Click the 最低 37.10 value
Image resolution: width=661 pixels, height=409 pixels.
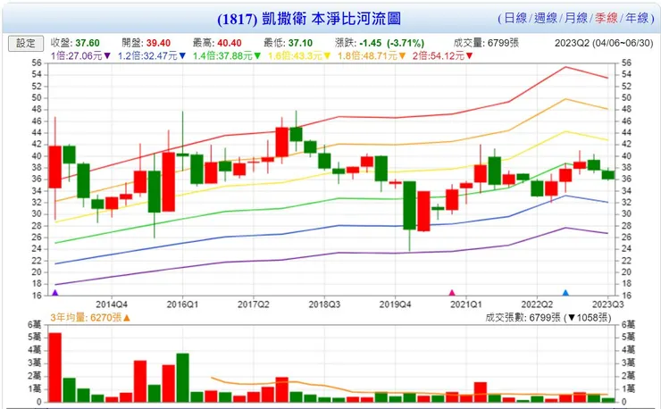tap(300, 43)
